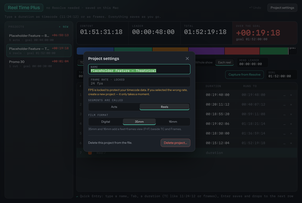Click the red segment in the timeline bar
302x203 pixels.
pyautogui.click(x=242, y=51)
